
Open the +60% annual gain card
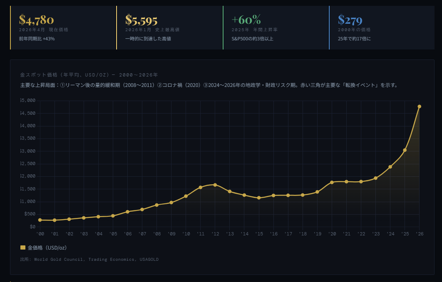pos(276,28)
